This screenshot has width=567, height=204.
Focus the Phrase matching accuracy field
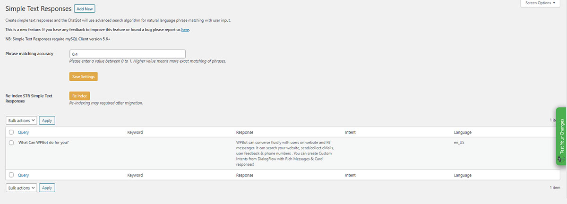tap(127, 54)
